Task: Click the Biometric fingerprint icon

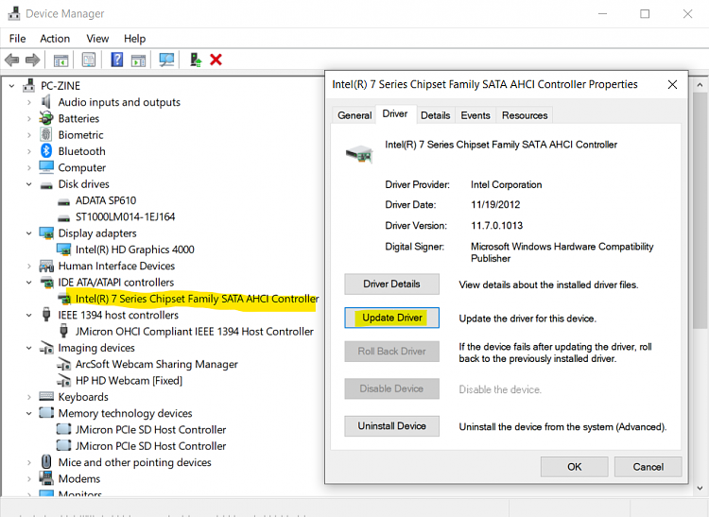Action: 46,134
